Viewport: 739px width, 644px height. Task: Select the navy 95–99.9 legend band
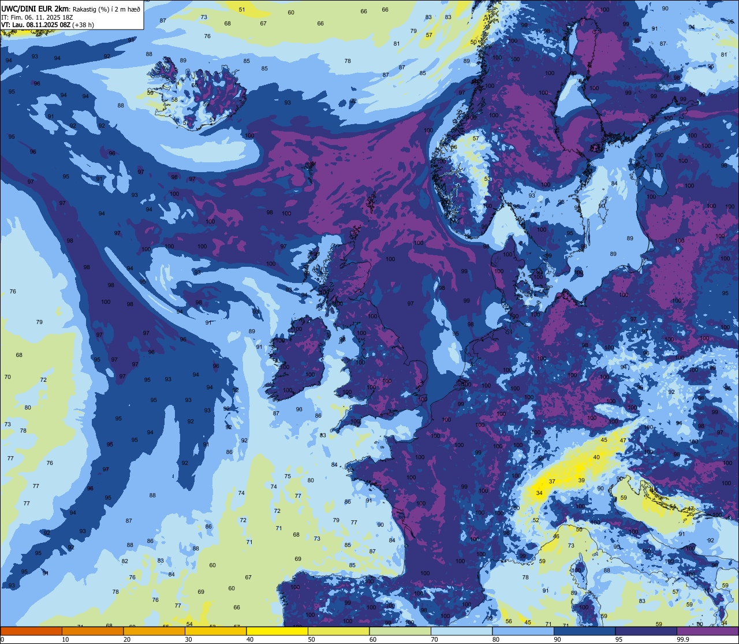pyautogui.click(x=646, y=631)
